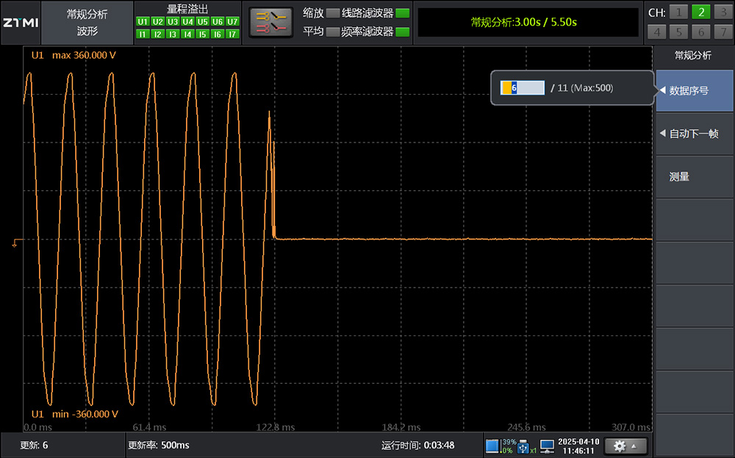
Task: Click the data sequence number field
Action: (522, 88)
